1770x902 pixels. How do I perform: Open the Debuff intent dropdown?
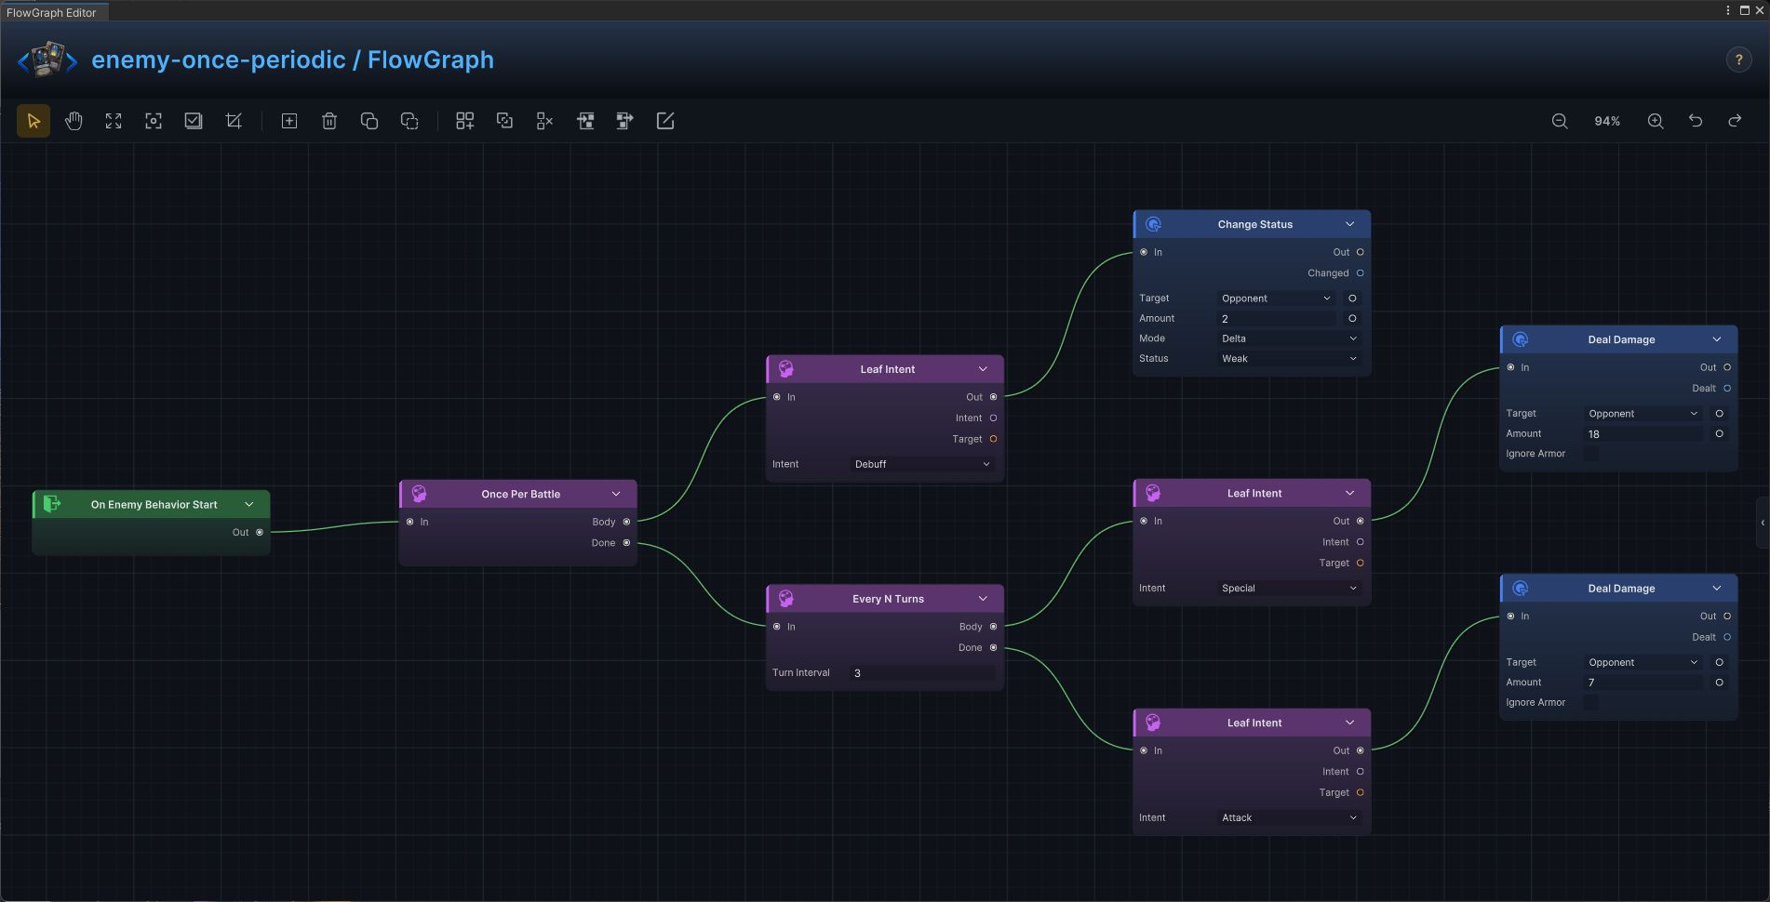pyautogui.click(x=922, y=464)
